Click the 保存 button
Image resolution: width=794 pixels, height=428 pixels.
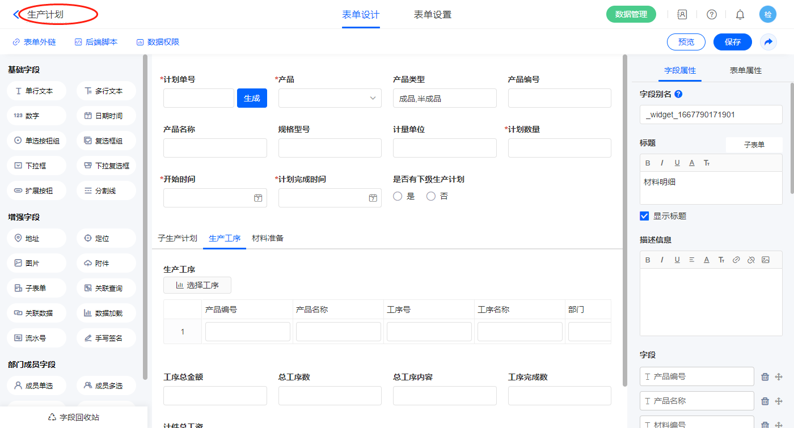pyautogui.click(x=732, y=42)
